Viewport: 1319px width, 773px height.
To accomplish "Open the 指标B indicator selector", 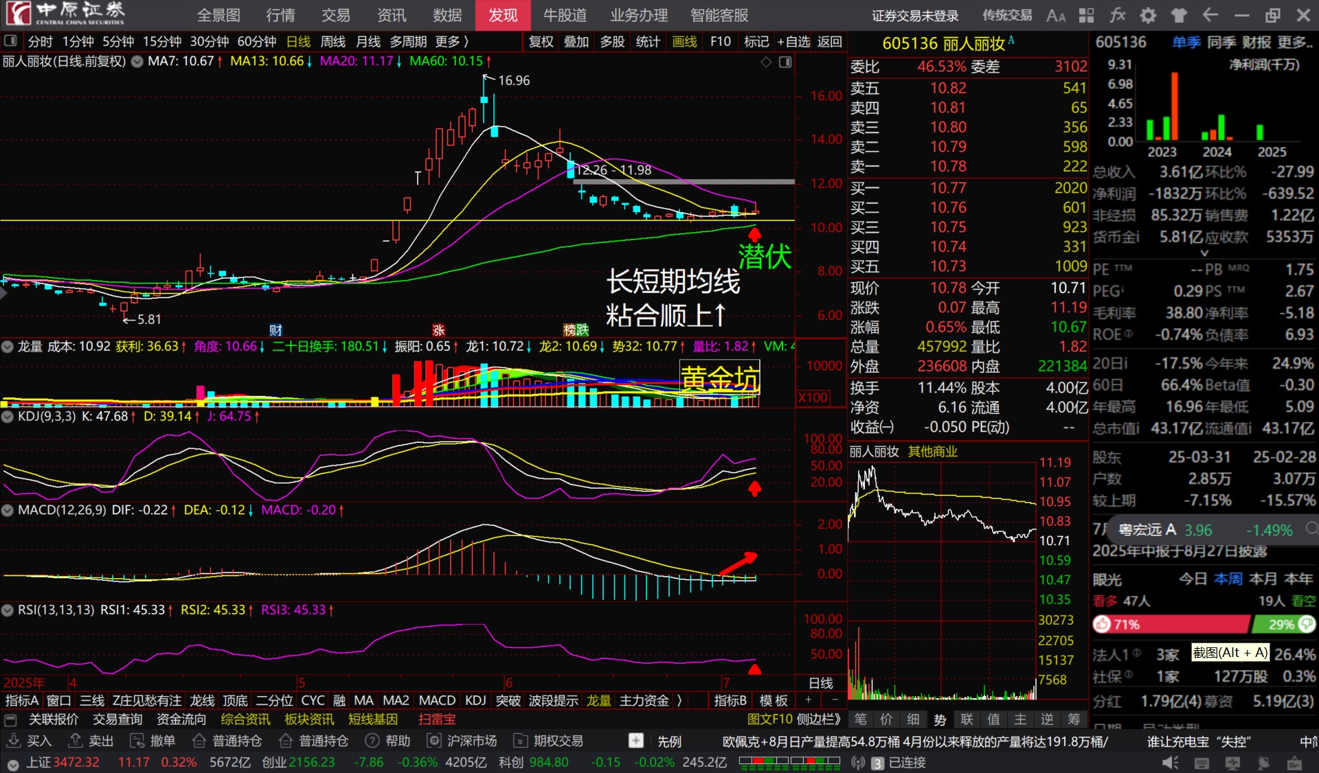I will point(730,700).
